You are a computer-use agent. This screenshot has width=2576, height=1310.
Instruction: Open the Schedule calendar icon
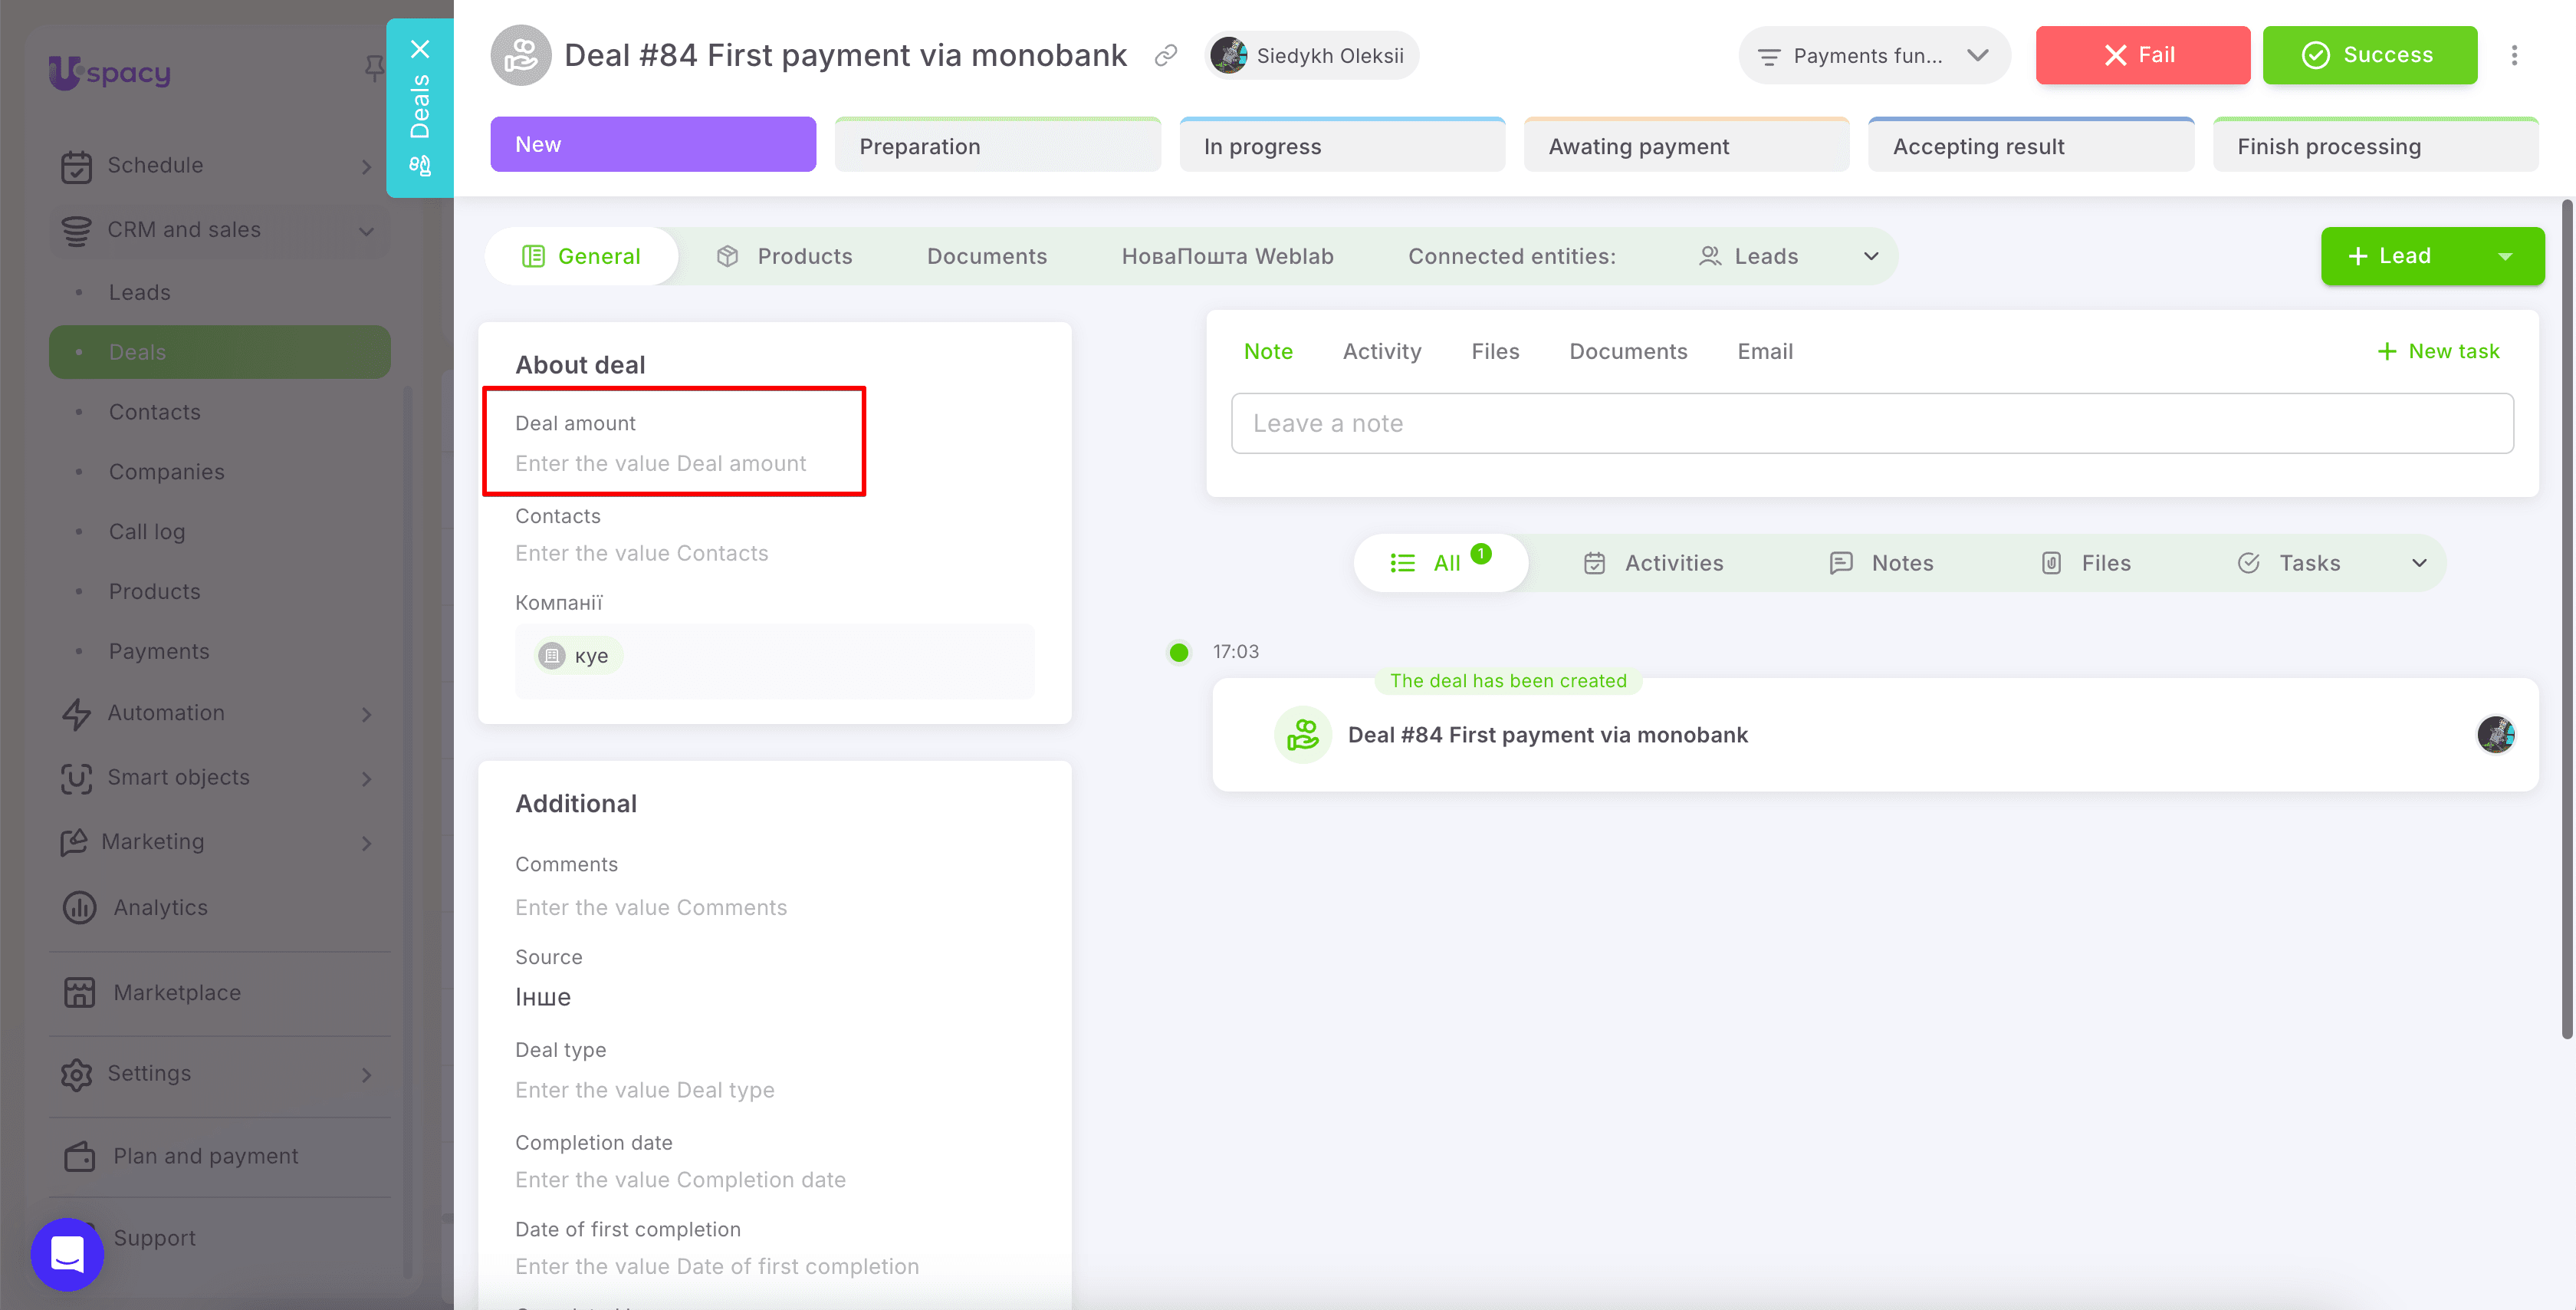pyautogui.click(x=76, y=166)
